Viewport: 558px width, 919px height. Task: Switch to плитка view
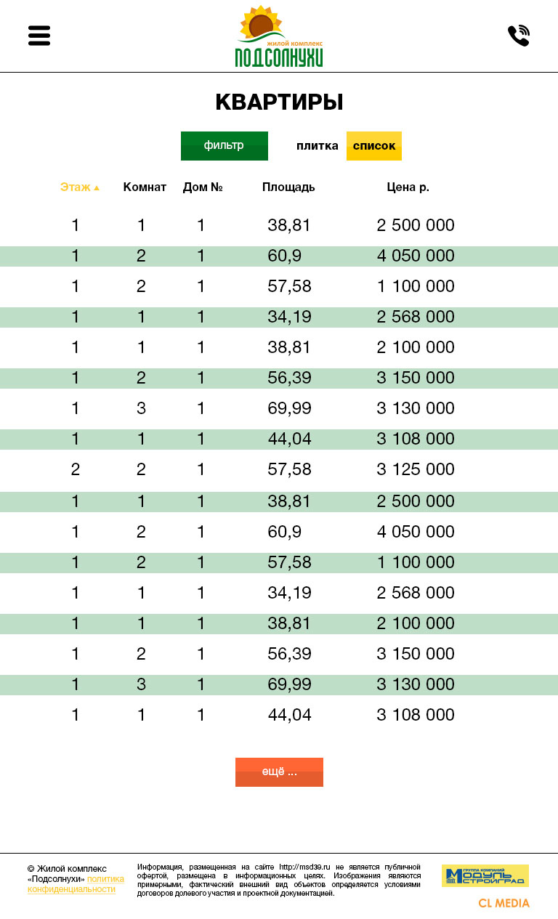click(318, 146)
